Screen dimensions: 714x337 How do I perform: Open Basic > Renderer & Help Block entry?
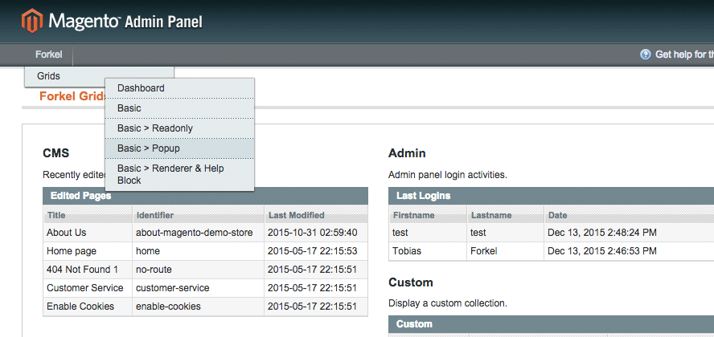tap(179, 174)
